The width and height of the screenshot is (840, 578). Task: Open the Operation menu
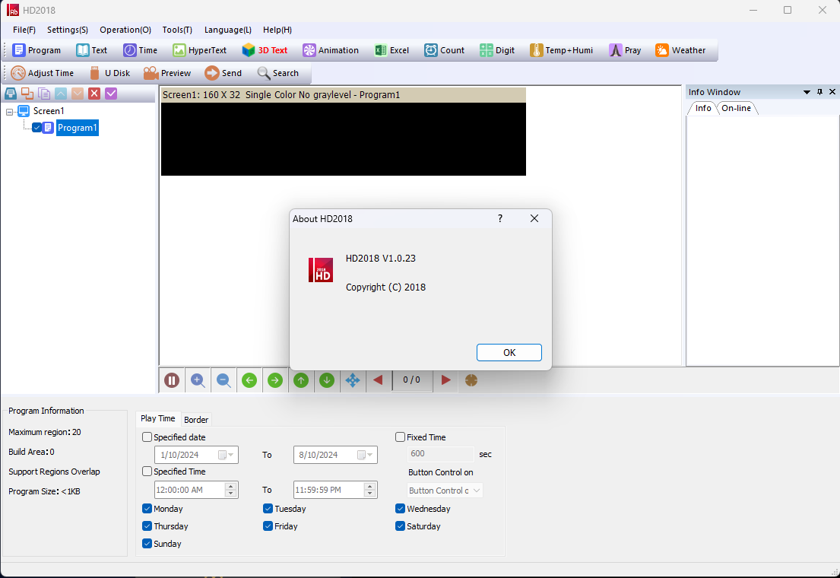(125, 30)
